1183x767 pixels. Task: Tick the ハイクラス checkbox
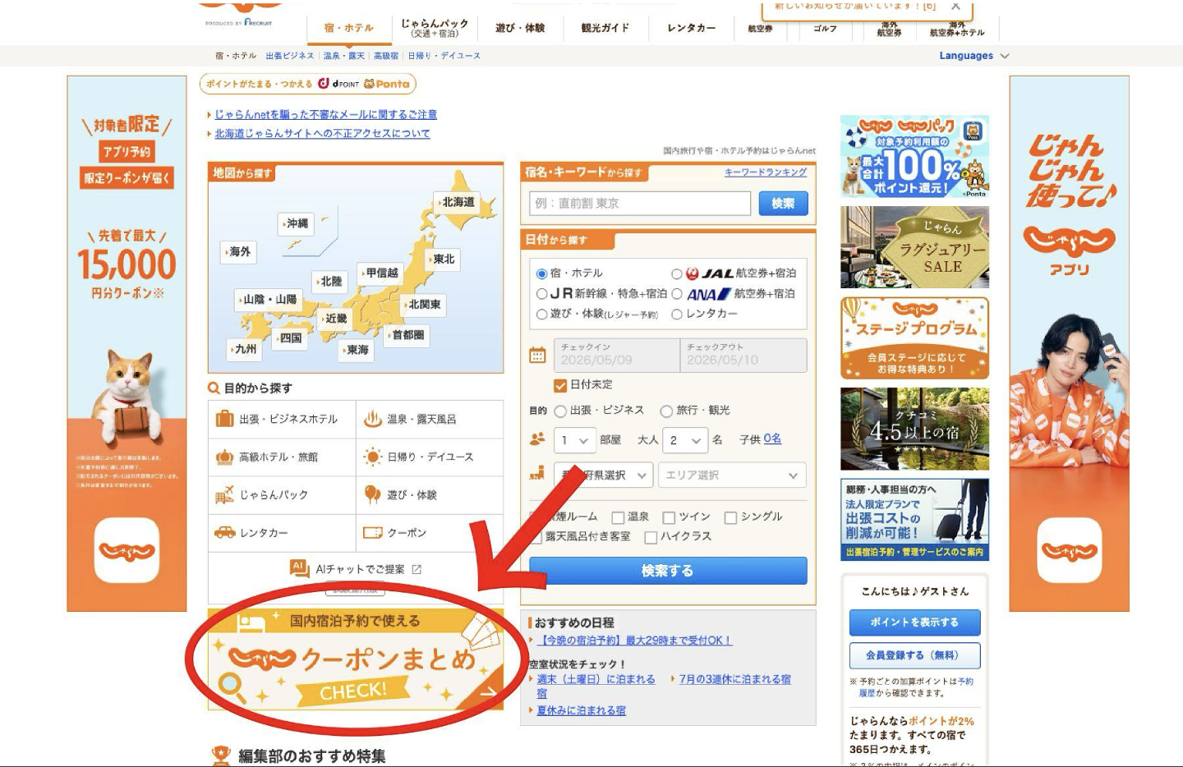click(x=651, y=537)
